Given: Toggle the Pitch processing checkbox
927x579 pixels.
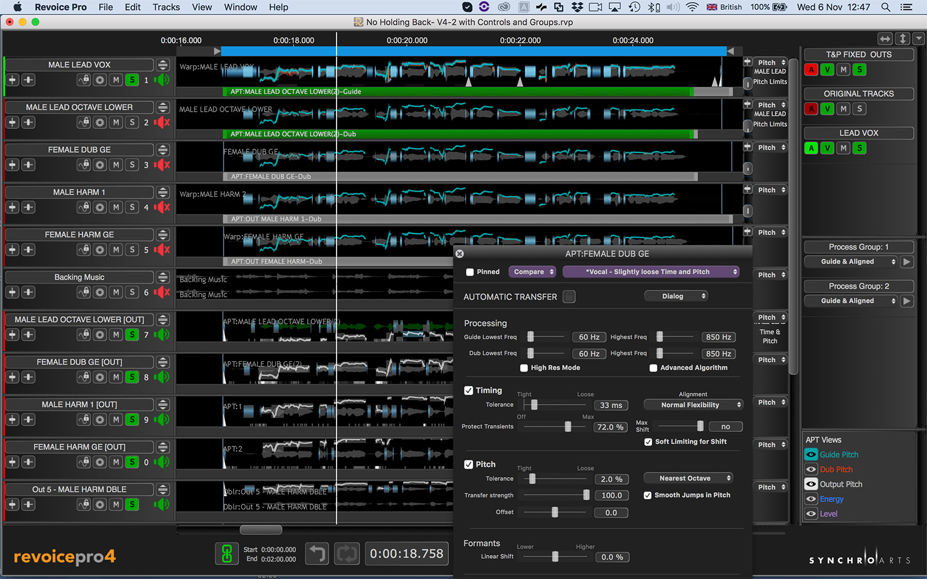Looking at the screenshot, I should 469,464.
